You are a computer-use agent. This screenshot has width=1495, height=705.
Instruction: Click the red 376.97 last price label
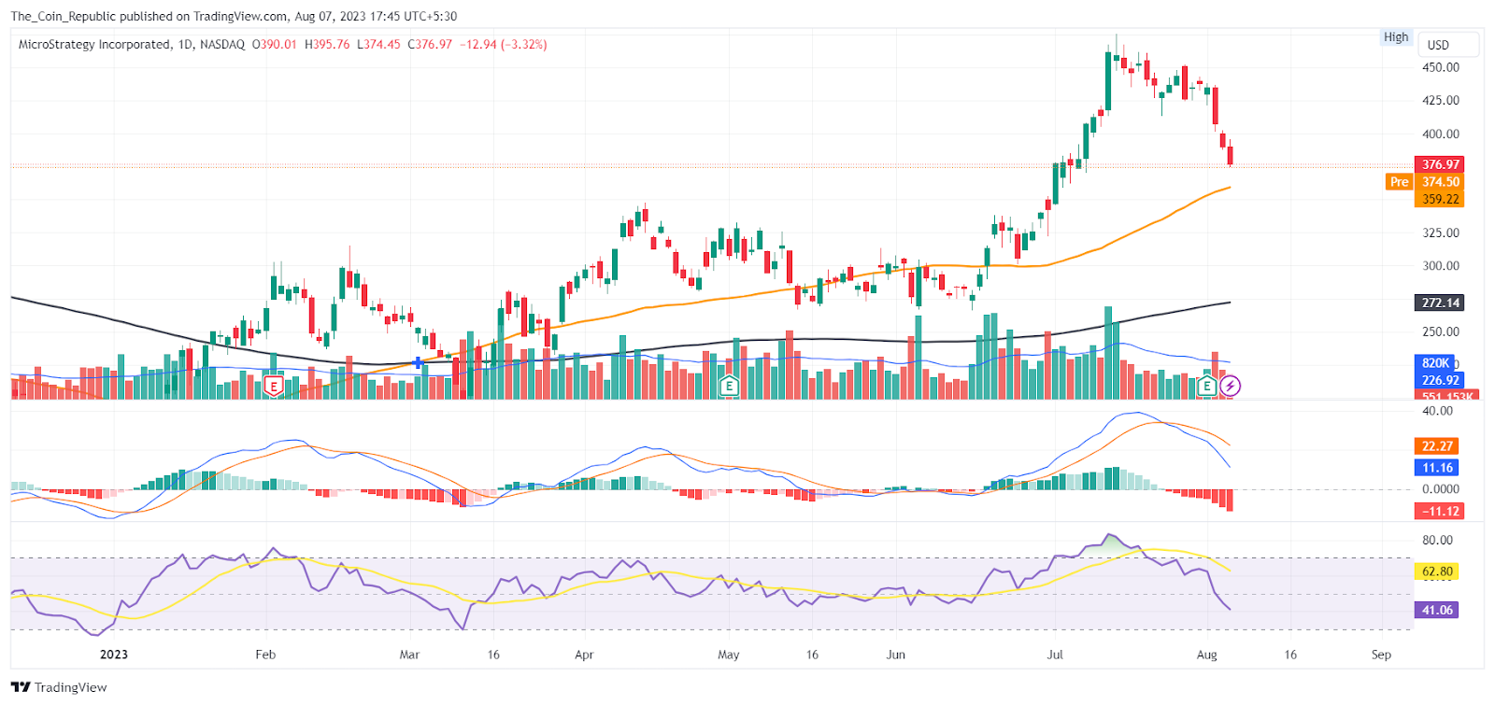tap(1440, 164)
